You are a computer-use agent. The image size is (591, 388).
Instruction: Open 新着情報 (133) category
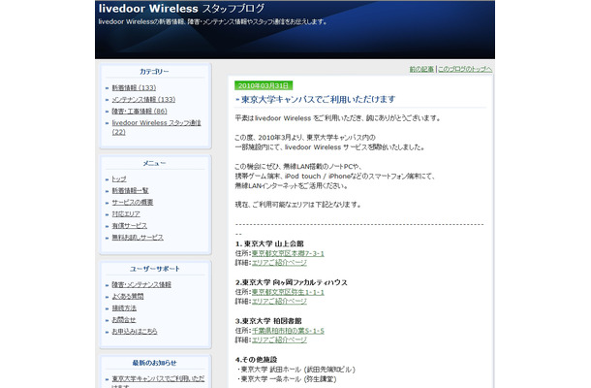click(x=134, y=88)
